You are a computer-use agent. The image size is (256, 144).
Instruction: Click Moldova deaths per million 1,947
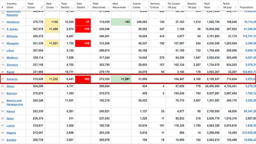pyautogui.click(x=197, y=58)
